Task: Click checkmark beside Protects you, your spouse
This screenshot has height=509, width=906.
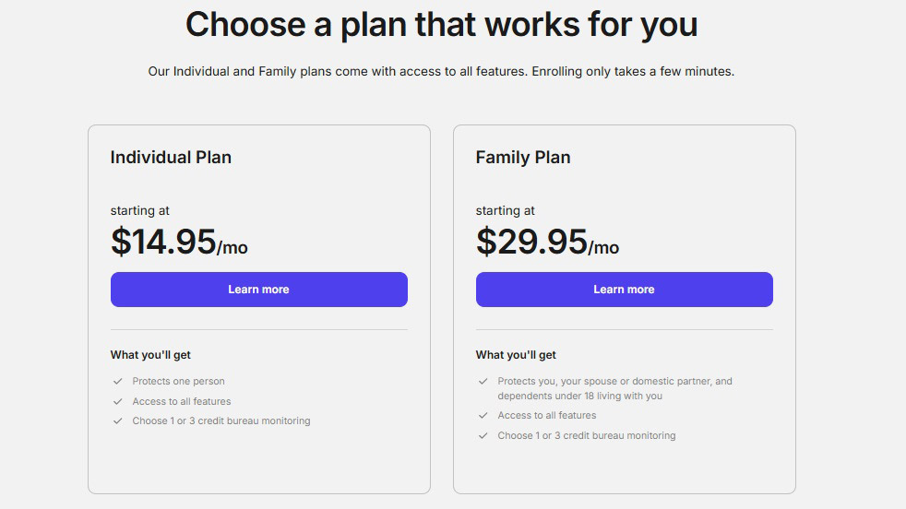Action: pyautogui.click(x=483, y=381)
